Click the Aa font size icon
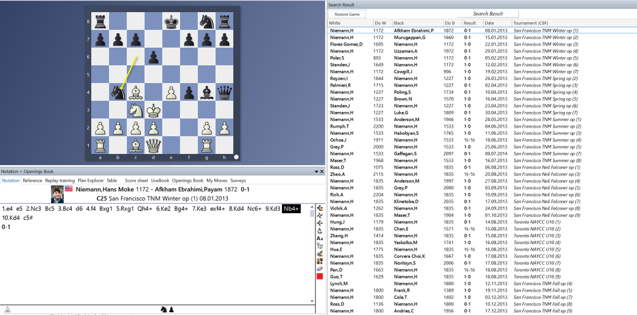The width and height of the screenshot is (637, 315). click(x=320, y=239)
